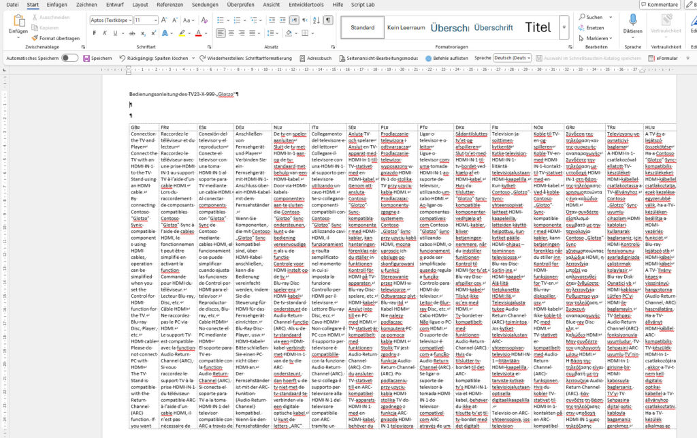Expand the Formatvorlagen styles gallery
Screen dimensions: 697x438
tap(564, 27)
